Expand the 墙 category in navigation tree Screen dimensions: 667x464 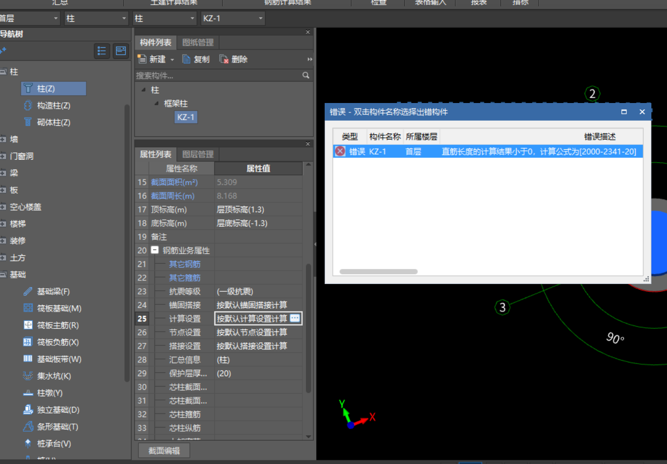pyautogui.click(x=3, y=139)
